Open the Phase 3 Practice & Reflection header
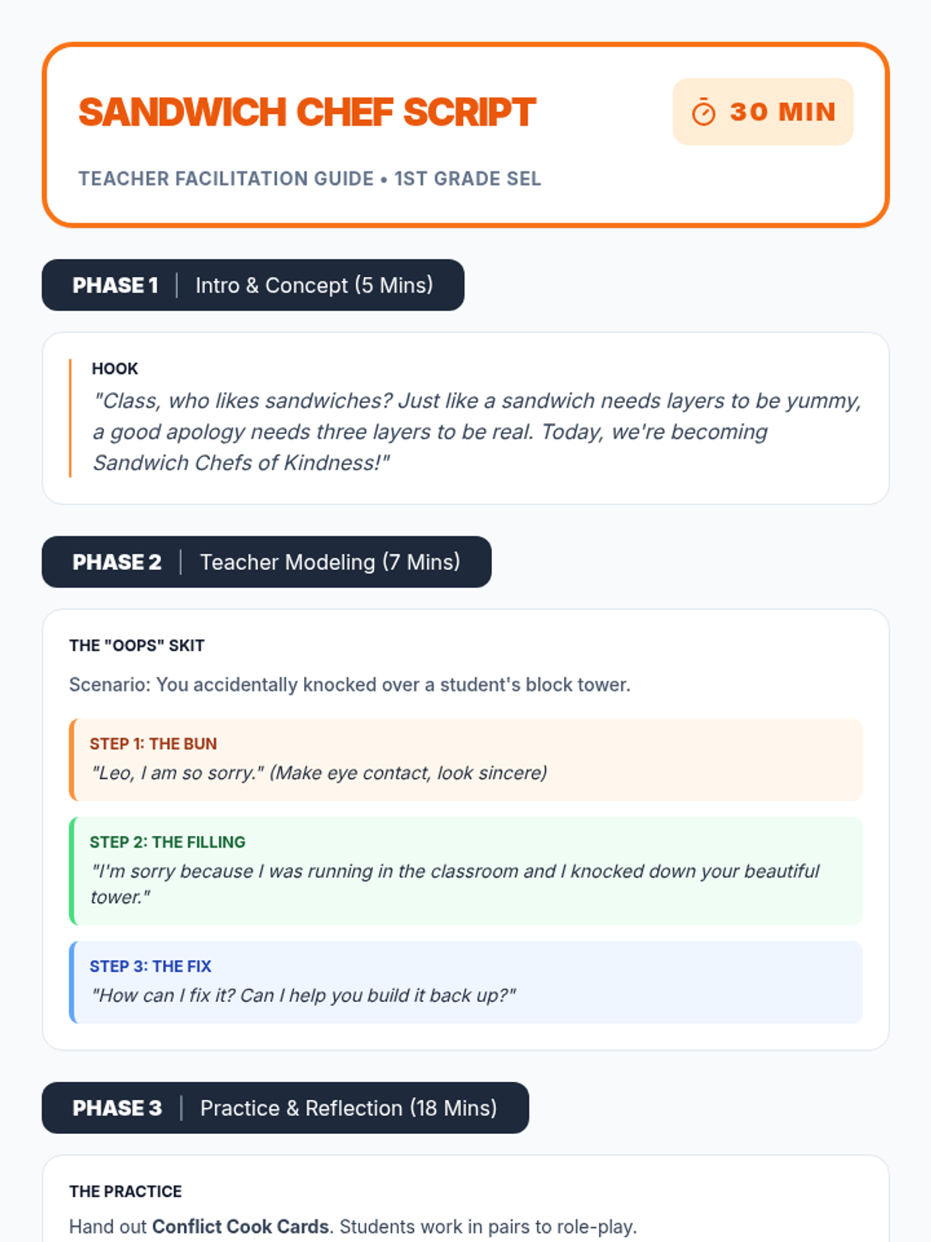Viewport: 931px width, 1242px height. pos(286,1108)
